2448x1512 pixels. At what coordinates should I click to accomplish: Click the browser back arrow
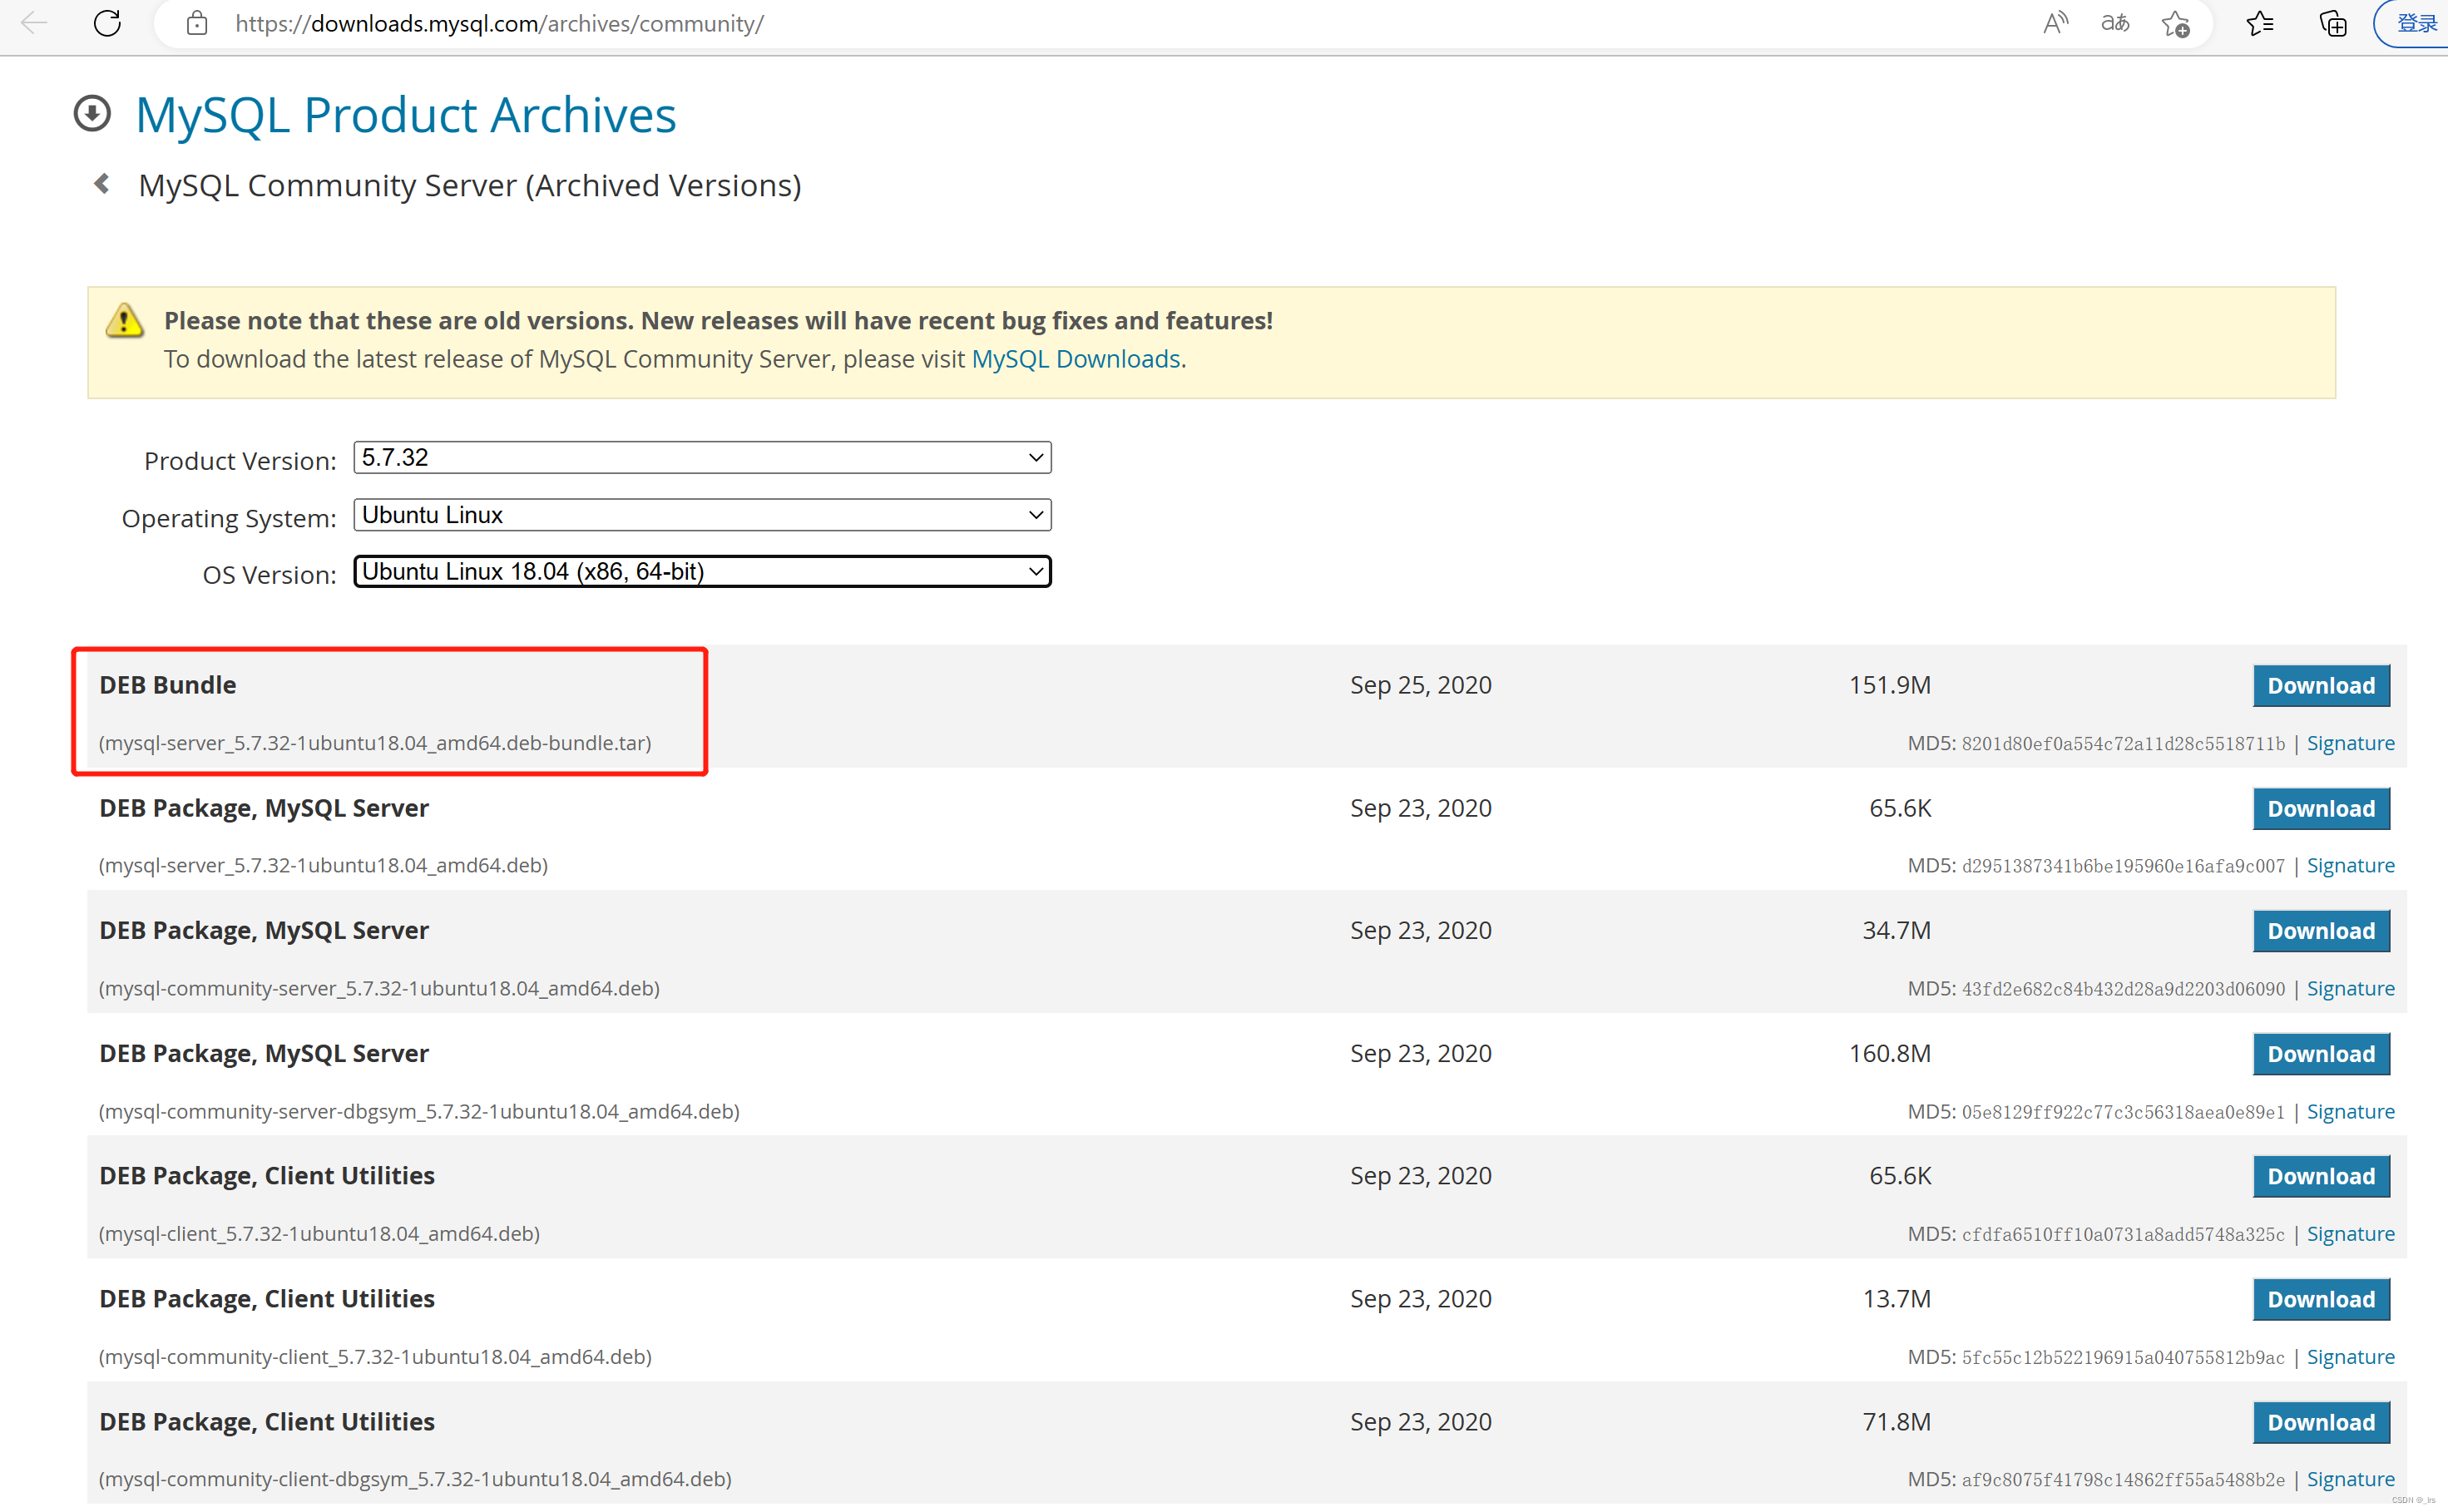[34, 23]
